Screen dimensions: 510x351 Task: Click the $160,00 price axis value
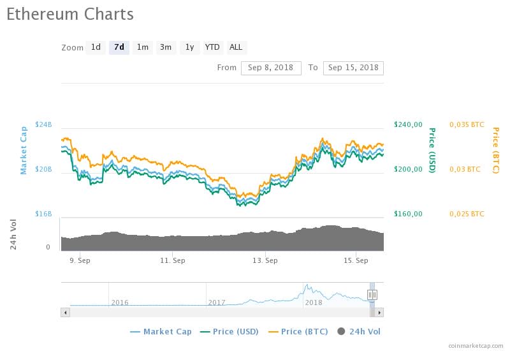(408, 214)
